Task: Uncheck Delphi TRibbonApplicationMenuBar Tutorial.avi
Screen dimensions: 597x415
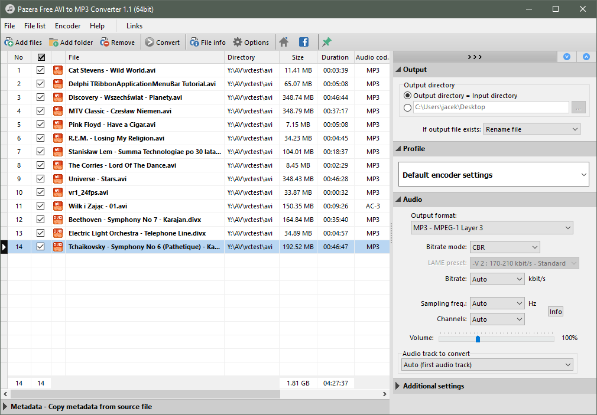Action: point(40,84)
